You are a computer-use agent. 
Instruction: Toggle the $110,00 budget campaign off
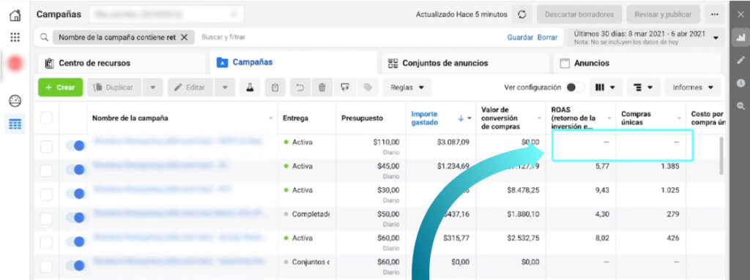tap(75, 146)
